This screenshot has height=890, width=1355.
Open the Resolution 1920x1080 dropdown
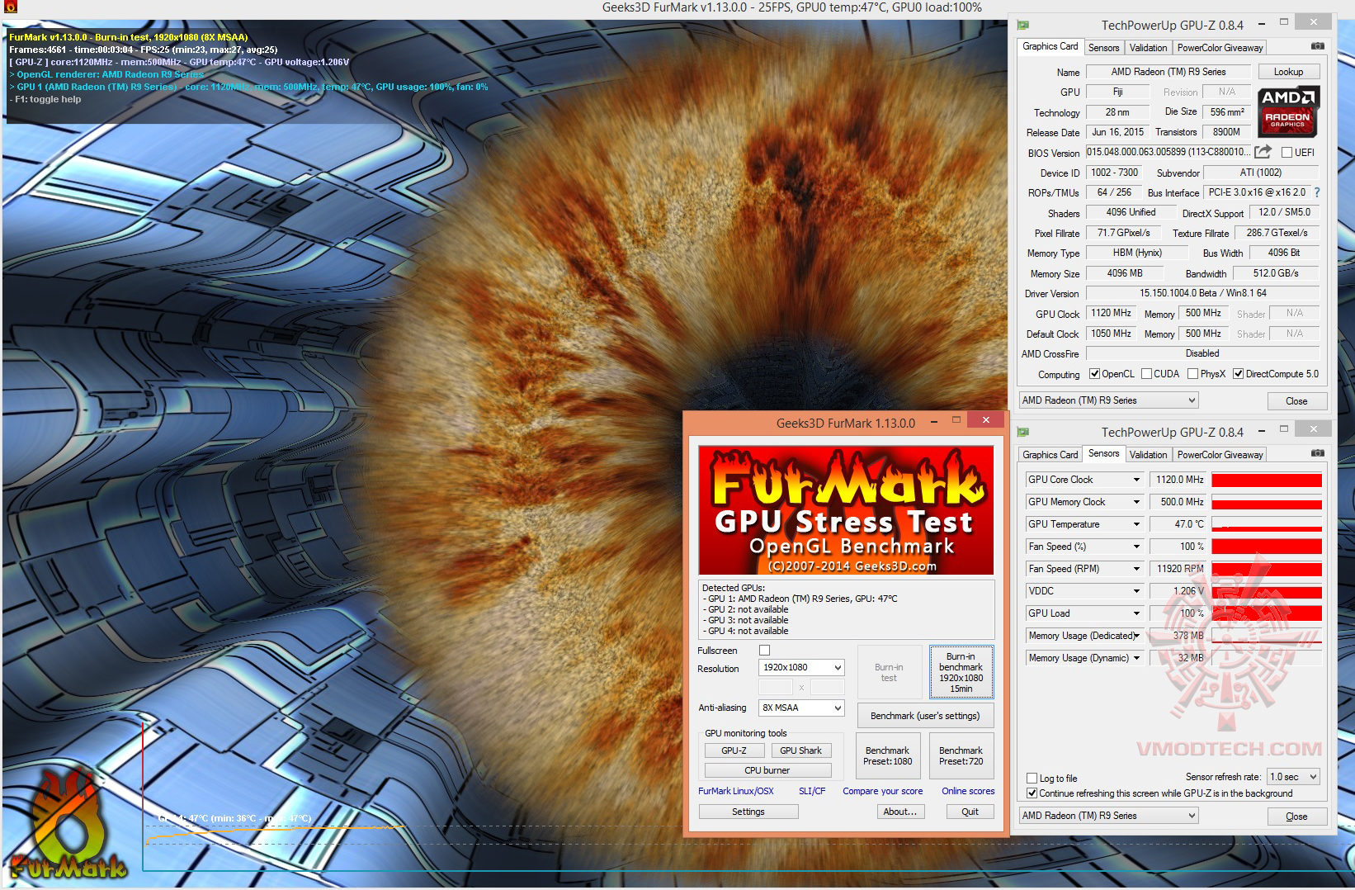801,667
